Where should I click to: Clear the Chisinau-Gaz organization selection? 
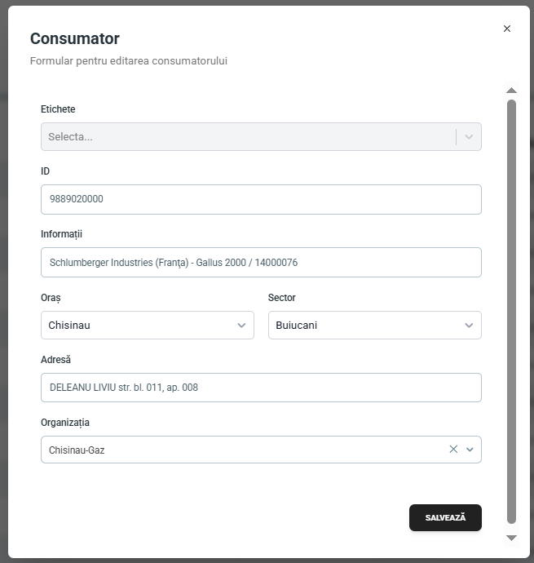click(453, 450)
